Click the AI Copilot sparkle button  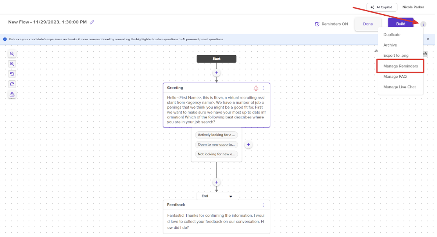coord(381,7)
